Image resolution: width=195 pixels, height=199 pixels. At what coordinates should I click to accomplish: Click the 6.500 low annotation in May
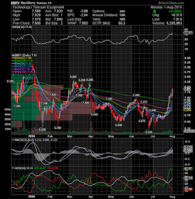tap(119, 125)
